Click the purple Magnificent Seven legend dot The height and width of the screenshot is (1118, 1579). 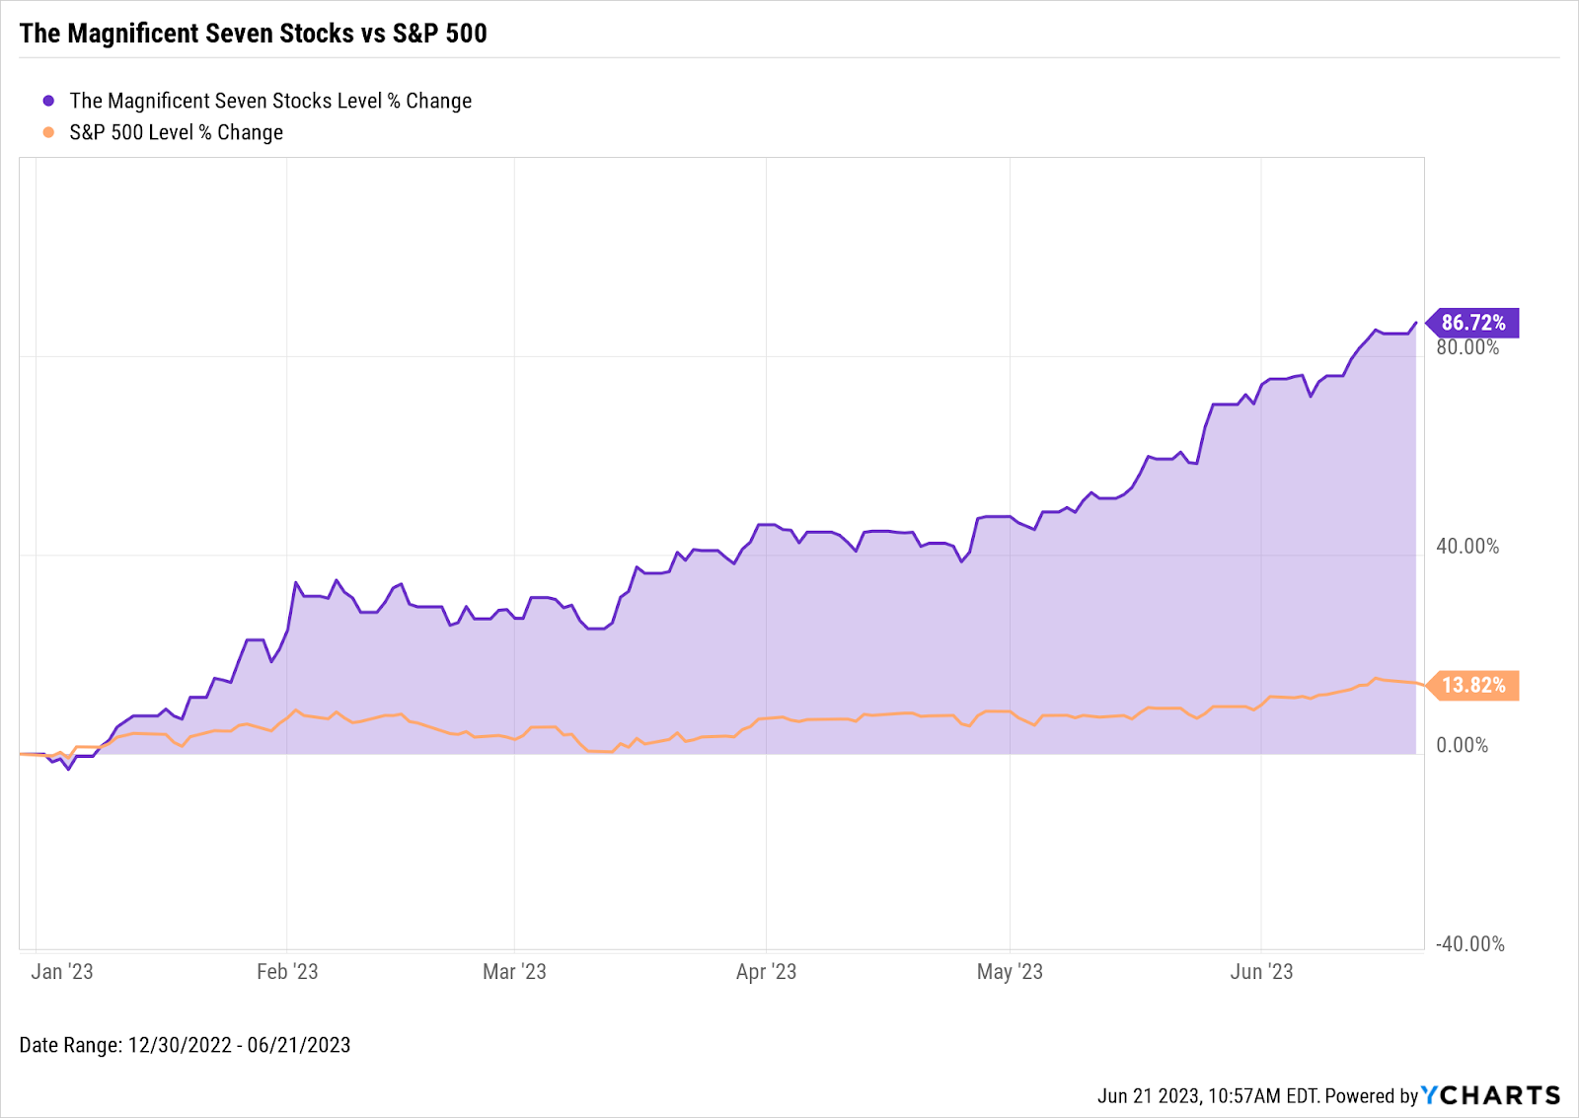[x=48, y=101]
